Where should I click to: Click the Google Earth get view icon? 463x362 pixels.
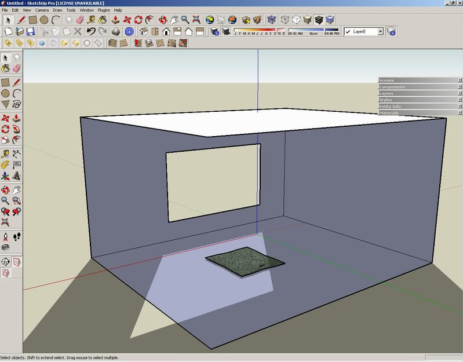[x=210, y=20]
